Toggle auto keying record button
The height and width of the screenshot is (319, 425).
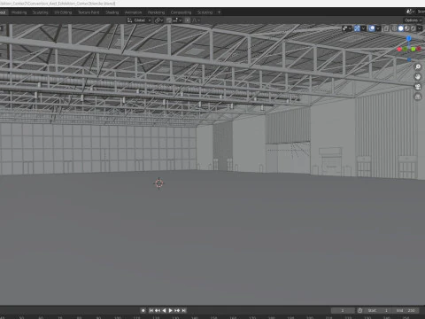143,310
